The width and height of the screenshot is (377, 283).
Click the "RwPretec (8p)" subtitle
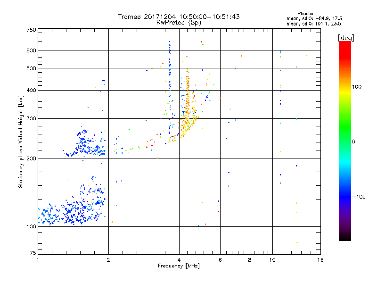[x=179, y=22]
